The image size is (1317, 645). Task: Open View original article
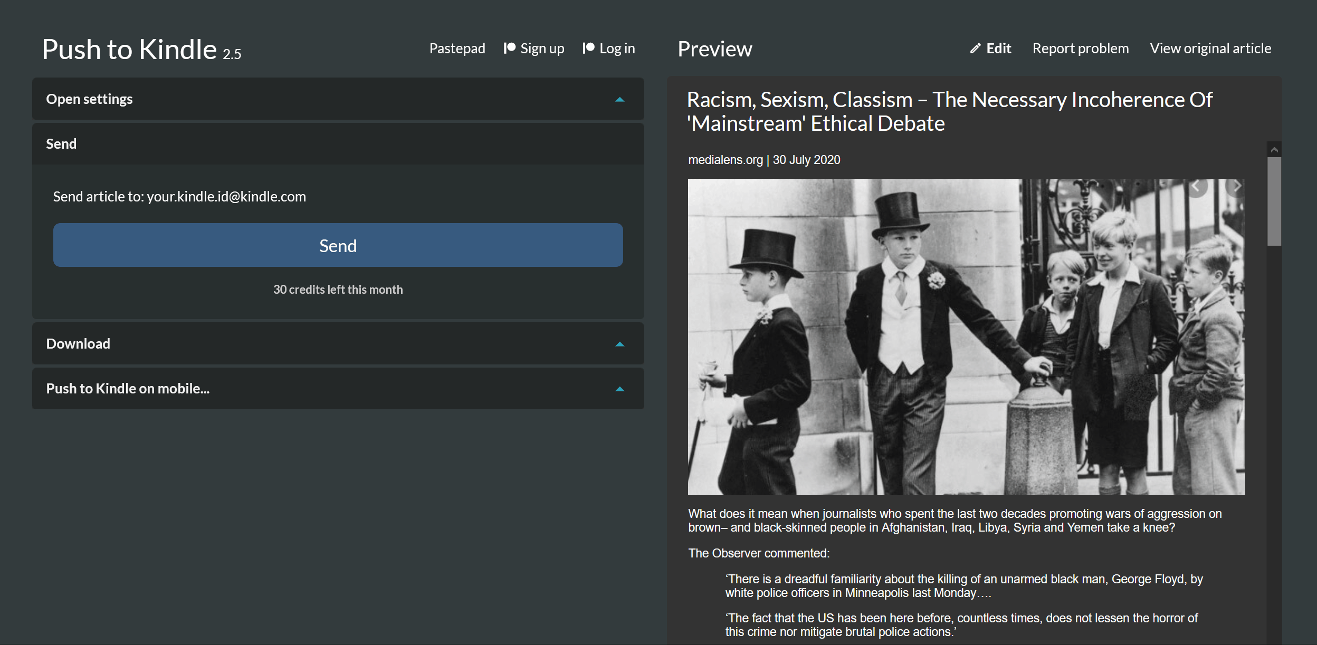pyautogui.click(x=1210, y=49)
